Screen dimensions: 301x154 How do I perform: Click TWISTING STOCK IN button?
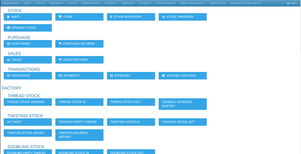click(x=131, y=122)
